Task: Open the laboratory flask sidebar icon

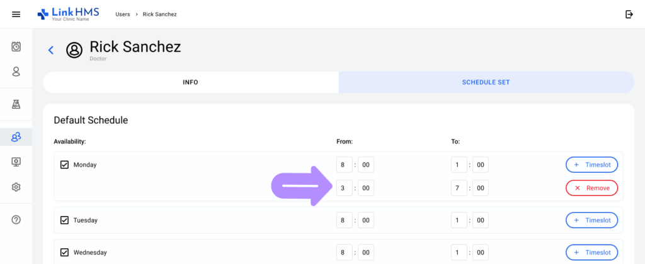Action: click(16, 104)
